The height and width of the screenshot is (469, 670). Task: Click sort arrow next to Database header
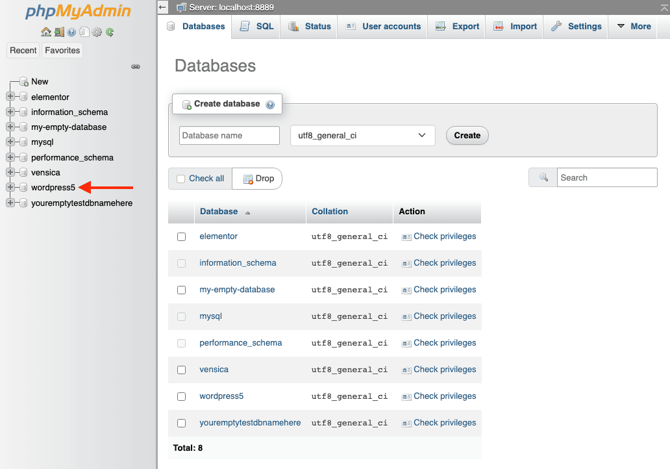coord(247,212)
